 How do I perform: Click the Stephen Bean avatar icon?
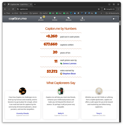tap(61, 73)
